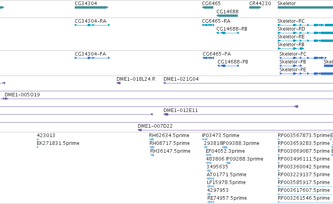
Task: Open the CG34304-RA transcript glyph
Action: point(92,25)
